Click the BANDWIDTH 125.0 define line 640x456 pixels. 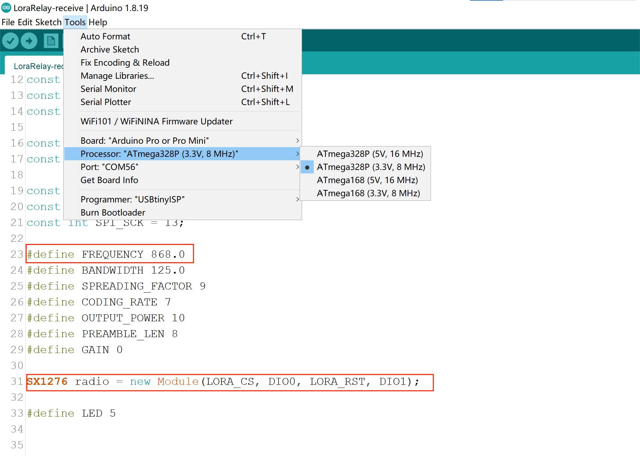pos(106,270)
